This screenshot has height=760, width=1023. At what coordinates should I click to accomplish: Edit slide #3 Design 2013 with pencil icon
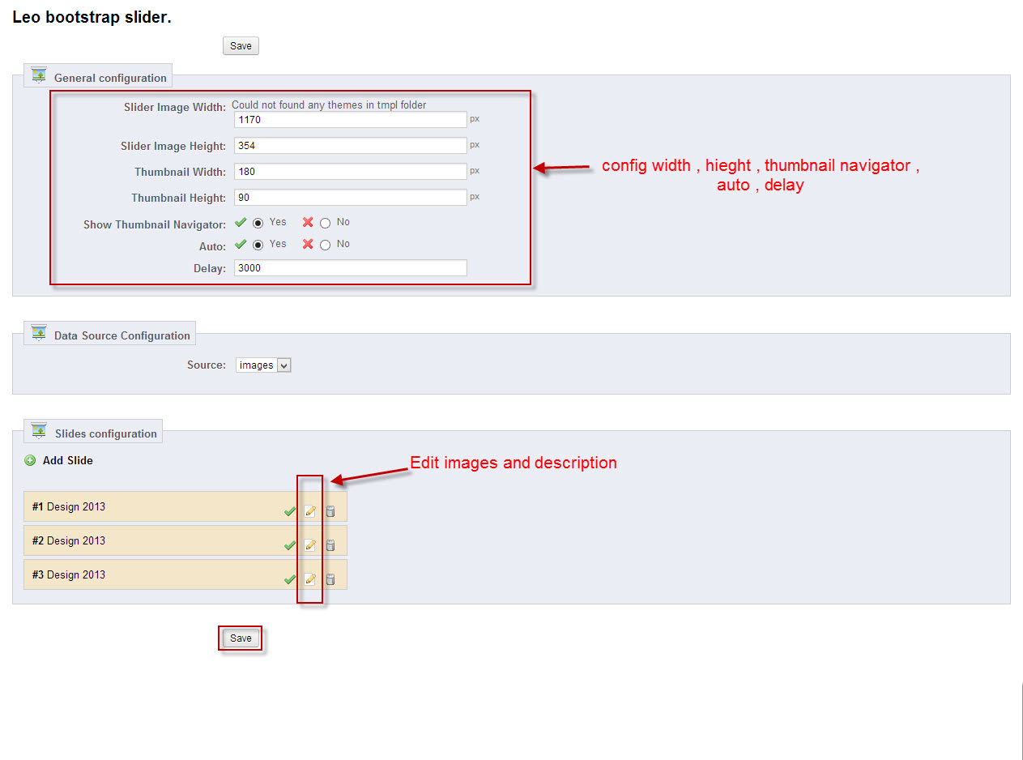[309, 579]
